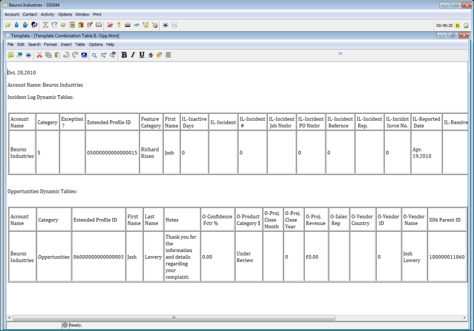Click the blue and green icon in editor toolbar
The image size is (474, 331).
(x=20, y=55)
